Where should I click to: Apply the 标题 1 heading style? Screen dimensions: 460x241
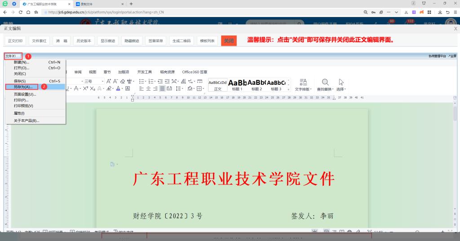[x=237, y=84]
